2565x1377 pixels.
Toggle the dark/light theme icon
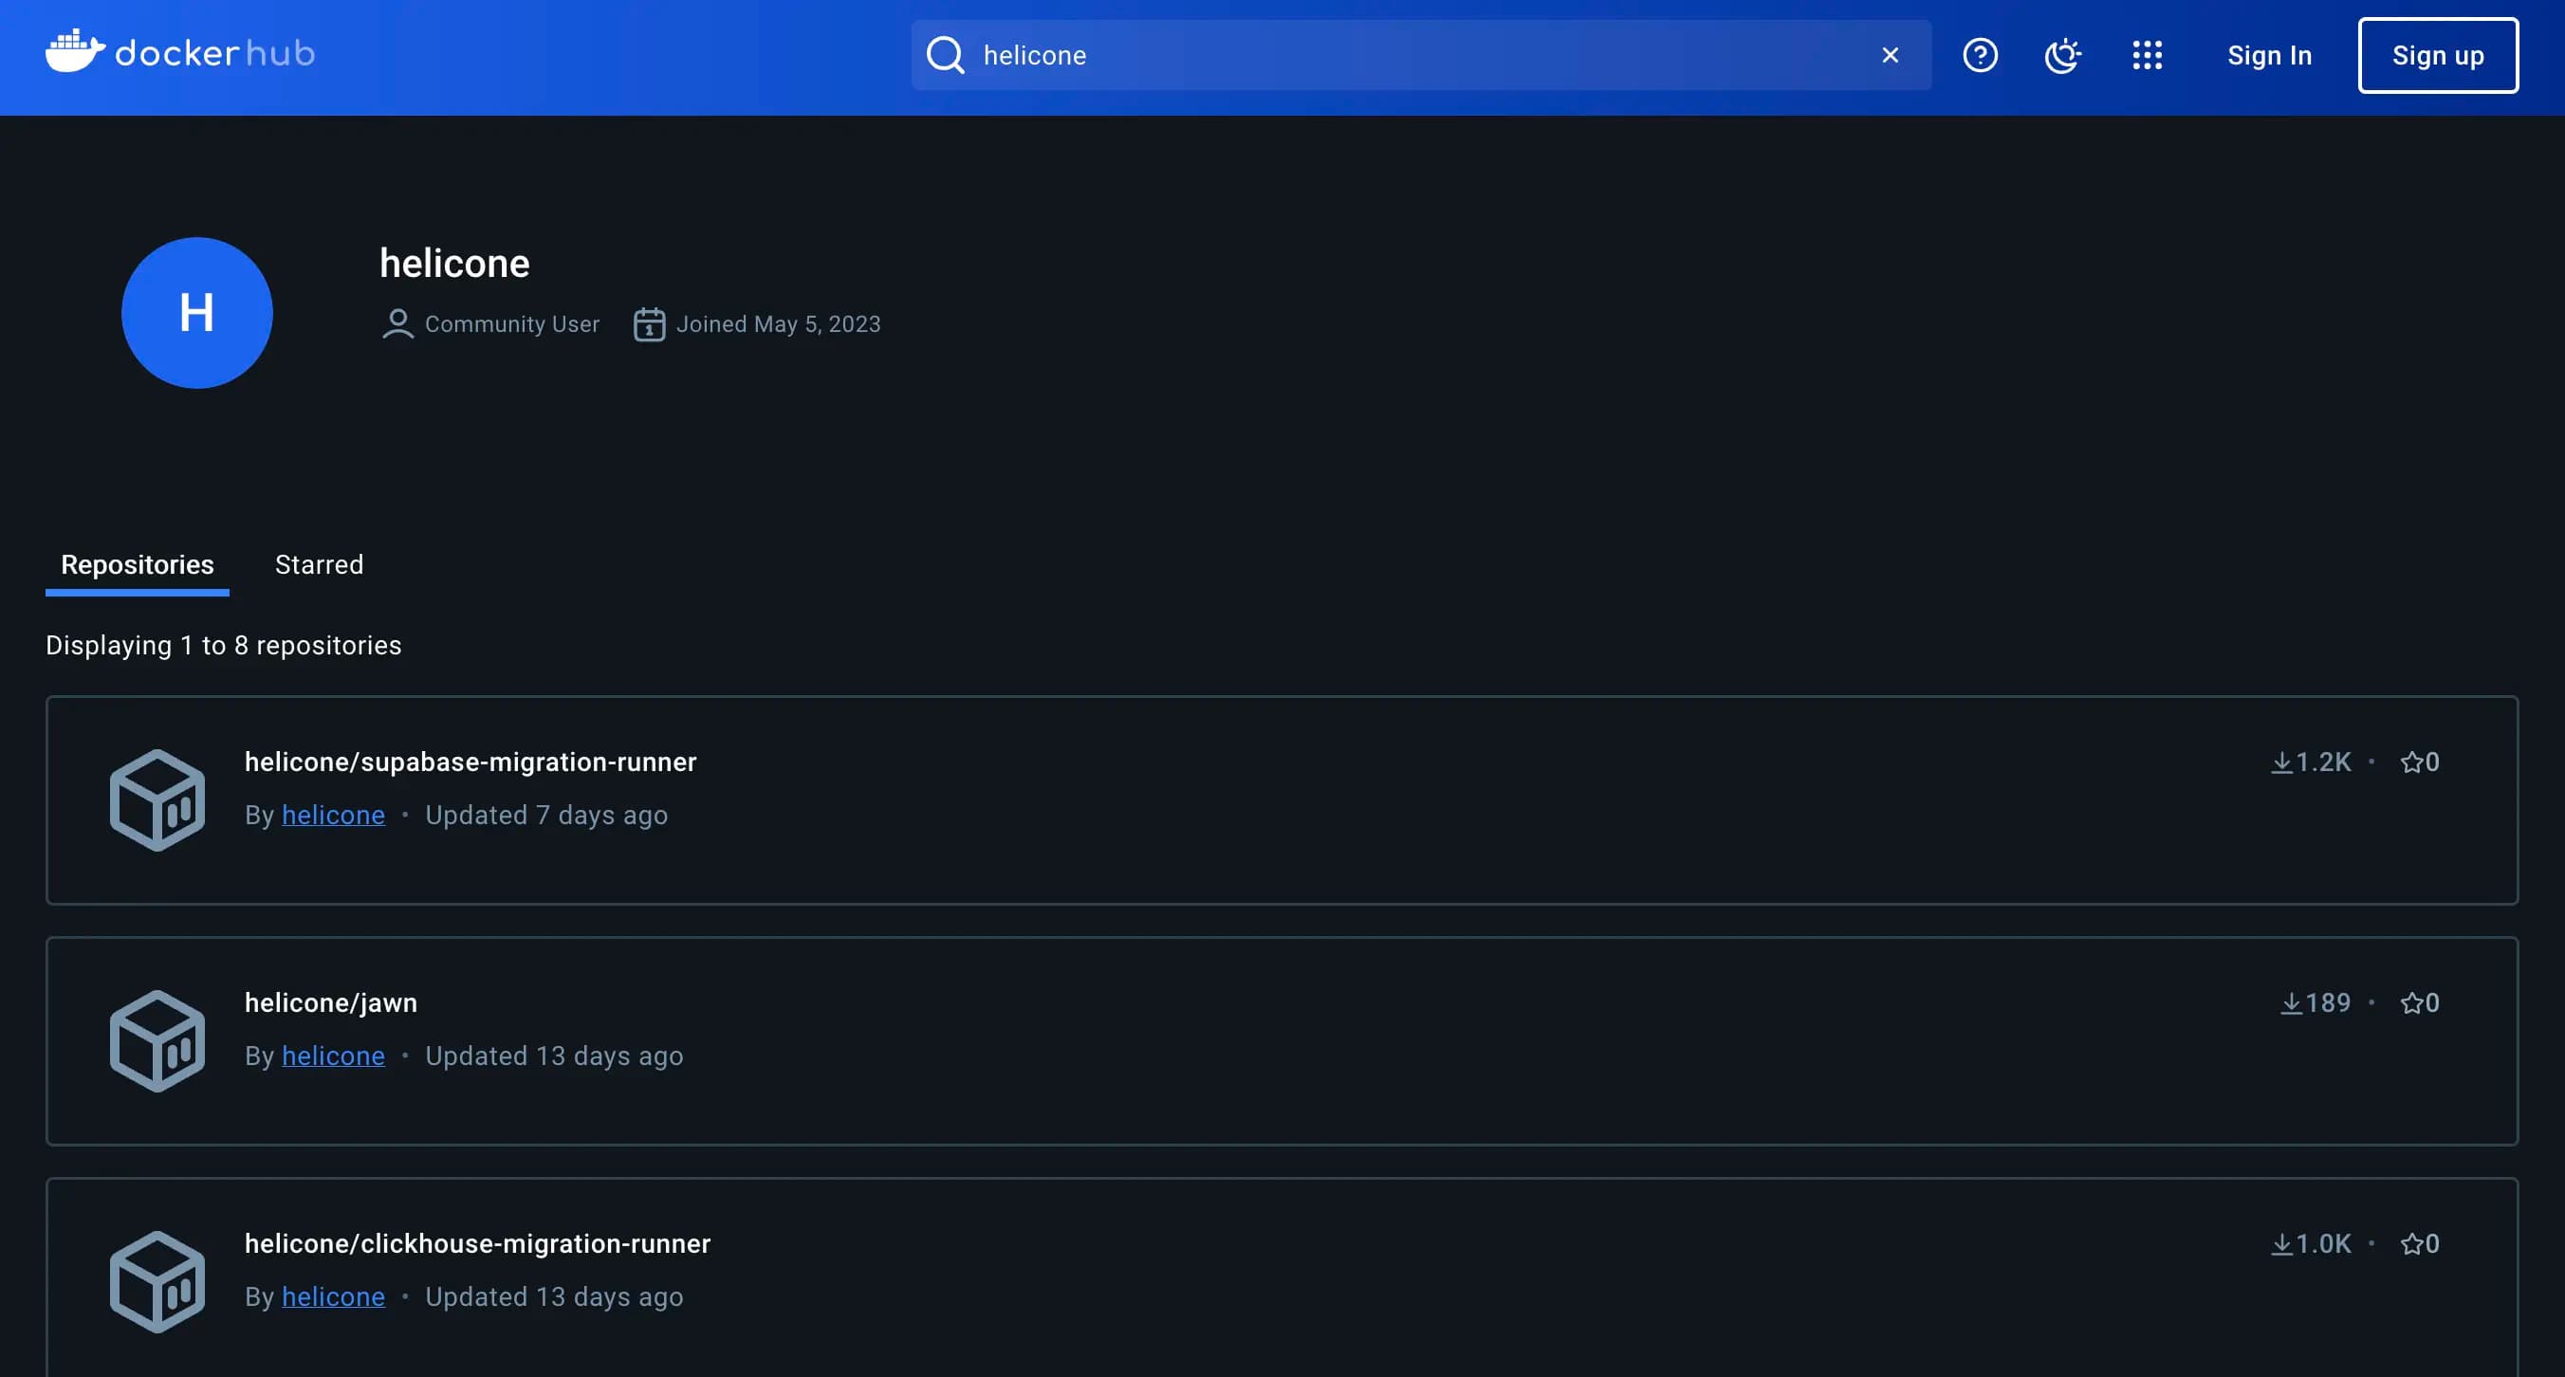[2062, 55]
